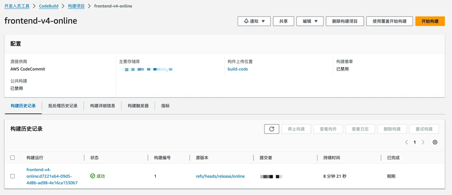Click the 共享 share button

pyautogui.click(x=283, y=21)
